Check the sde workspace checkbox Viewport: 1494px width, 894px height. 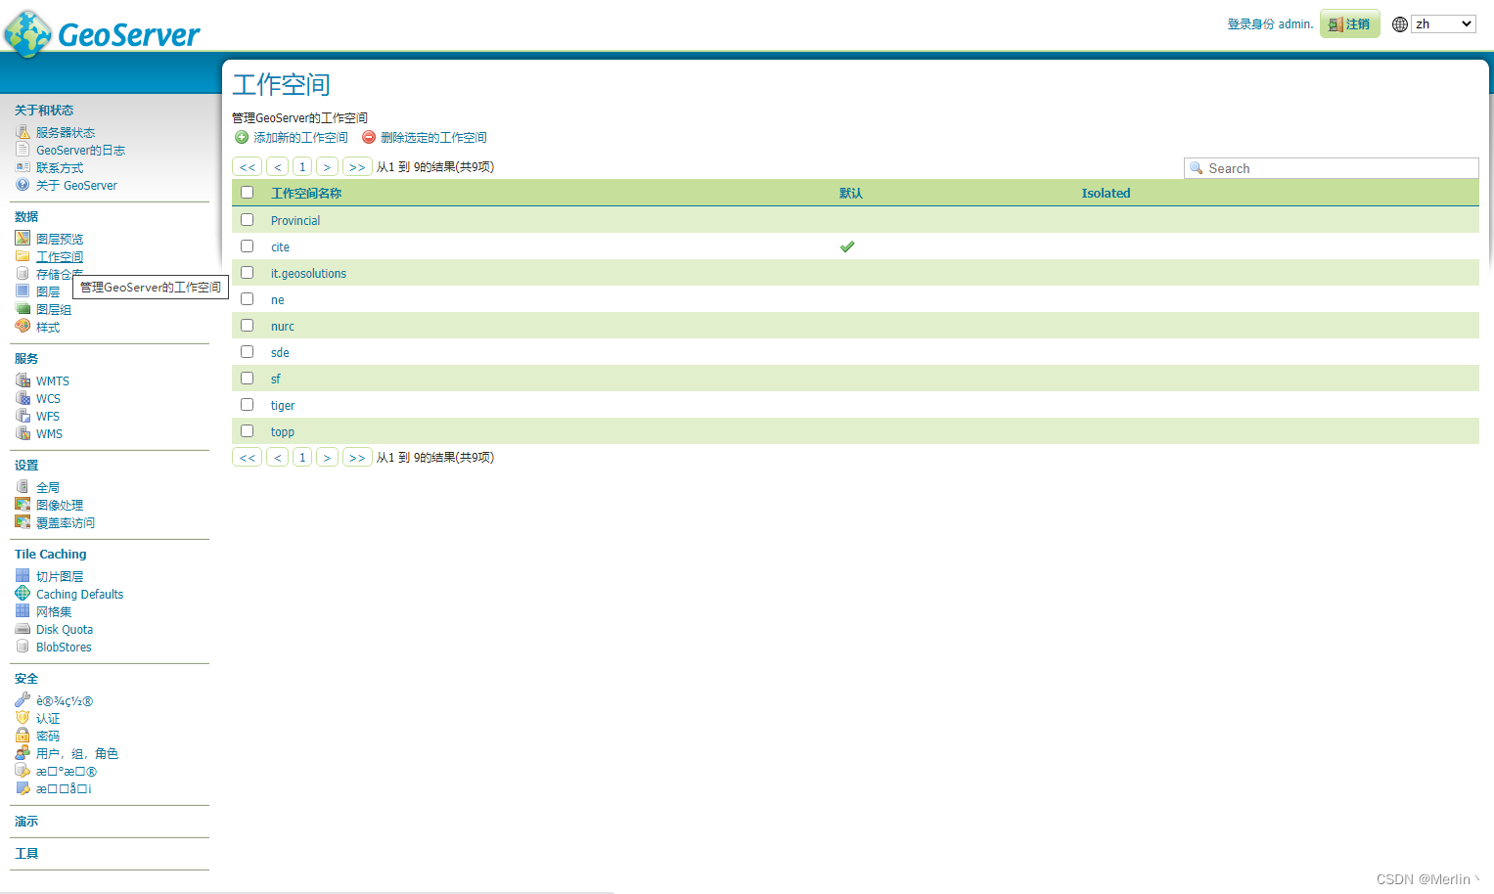(248, 352)
